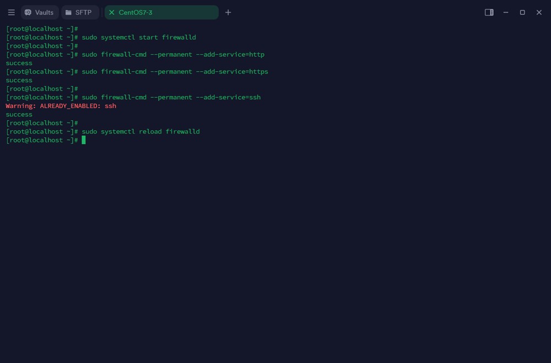
Task: Close the CentOS7-3 terminal tab
Action: [112, 12]
